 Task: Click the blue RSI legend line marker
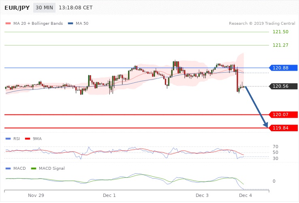click(x=8, y=138)
